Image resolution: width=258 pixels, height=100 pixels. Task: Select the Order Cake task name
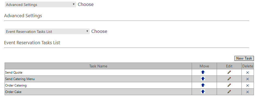[13, 92]
